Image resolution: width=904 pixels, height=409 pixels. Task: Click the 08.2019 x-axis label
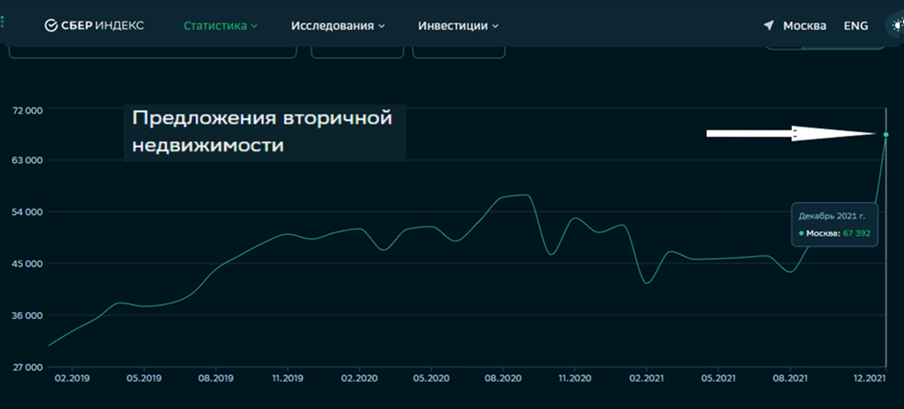216,379
